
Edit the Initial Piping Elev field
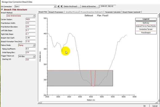point(31,52)
